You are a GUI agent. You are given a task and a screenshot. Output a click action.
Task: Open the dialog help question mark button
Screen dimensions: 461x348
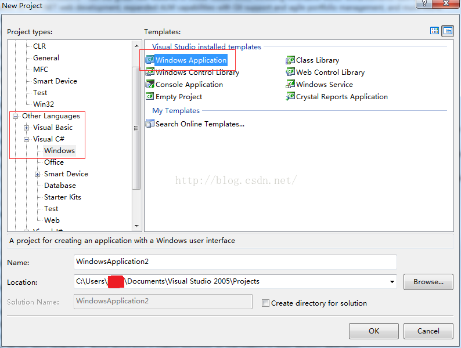coord(424,3)
